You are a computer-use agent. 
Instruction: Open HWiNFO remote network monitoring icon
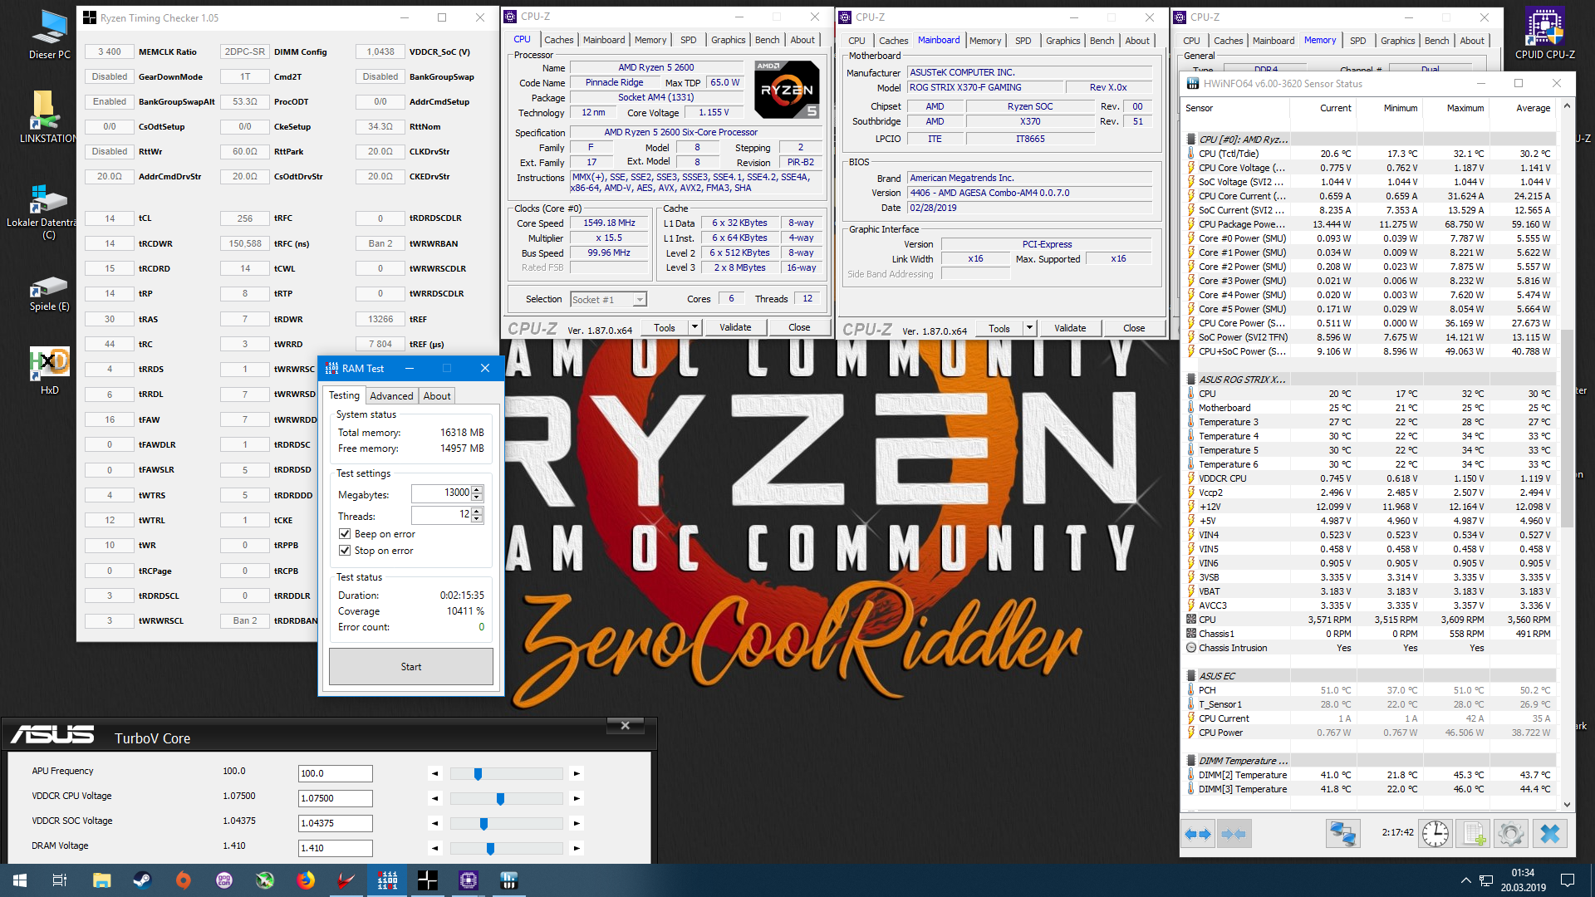[x=1342, y=833]
